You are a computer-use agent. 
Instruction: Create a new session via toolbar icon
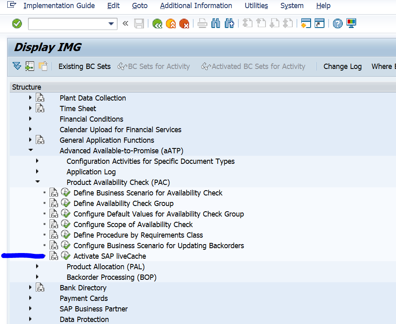pos(306,24)
